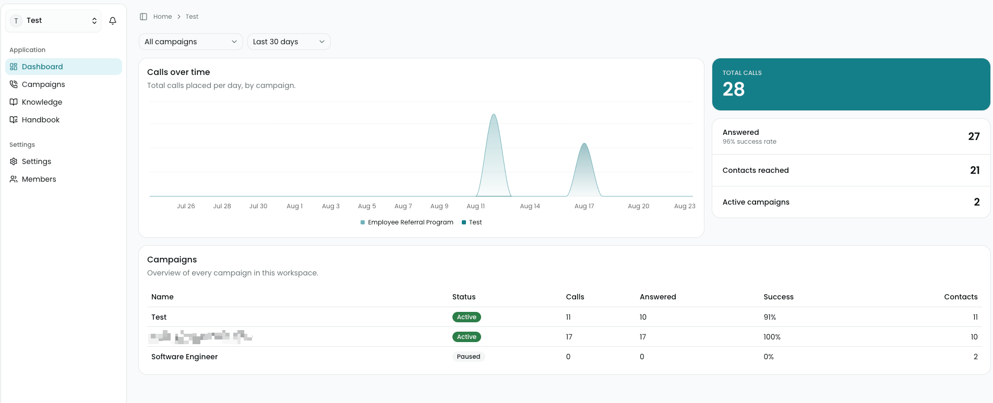
Task: Click the Dashboard grid icon
Action: click(x=14, y=67)
